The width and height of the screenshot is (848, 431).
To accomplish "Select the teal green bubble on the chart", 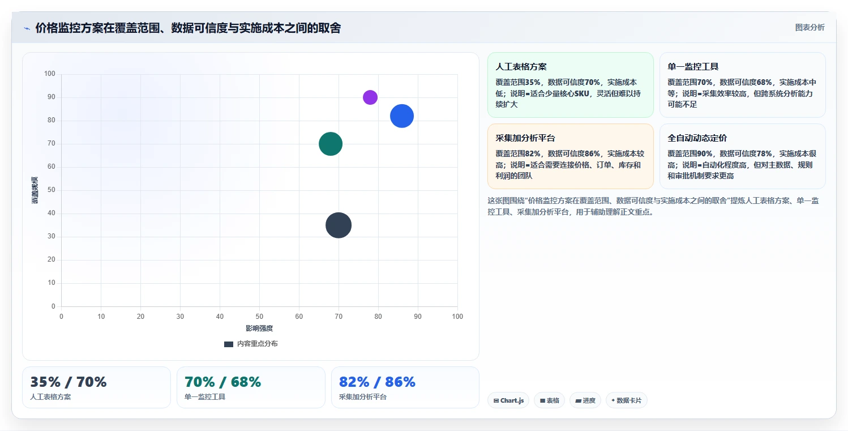I will point(331,144).
